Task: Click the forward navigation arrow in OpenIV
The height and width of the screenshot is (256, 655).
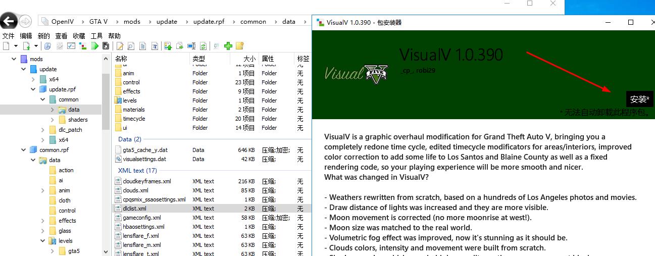Action: point(25,21)
